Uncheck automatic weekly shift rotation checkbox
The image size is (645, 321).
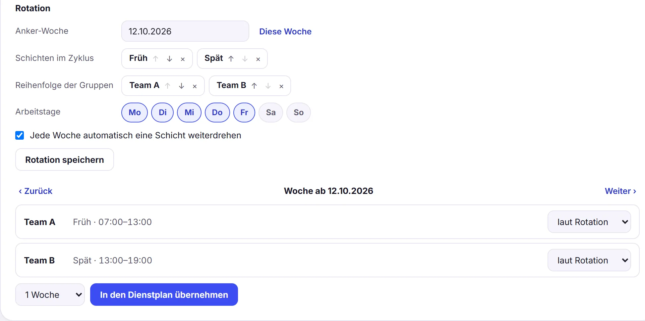click(x=20, y=135)
